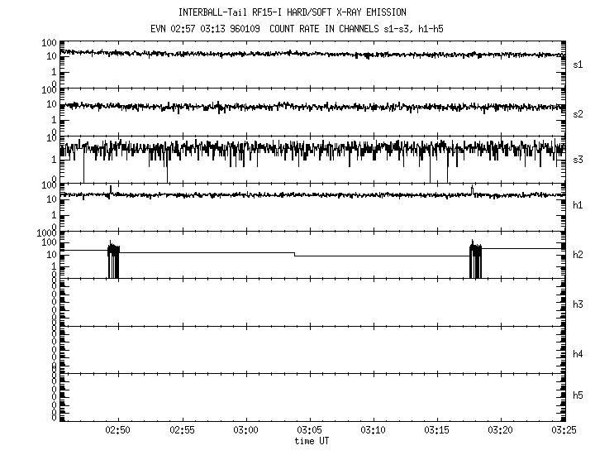The image size is (595, 455).
Task: Click the h2 step drop near 03:04
Action: pos(295,253)
